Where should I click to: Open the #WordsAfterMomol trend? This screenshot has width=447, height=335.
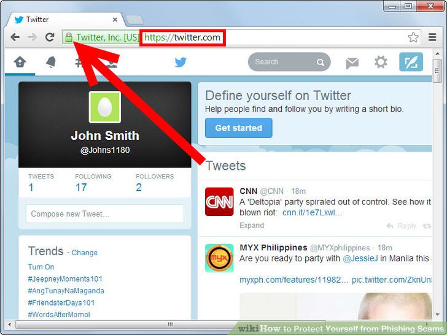[59, 315]
